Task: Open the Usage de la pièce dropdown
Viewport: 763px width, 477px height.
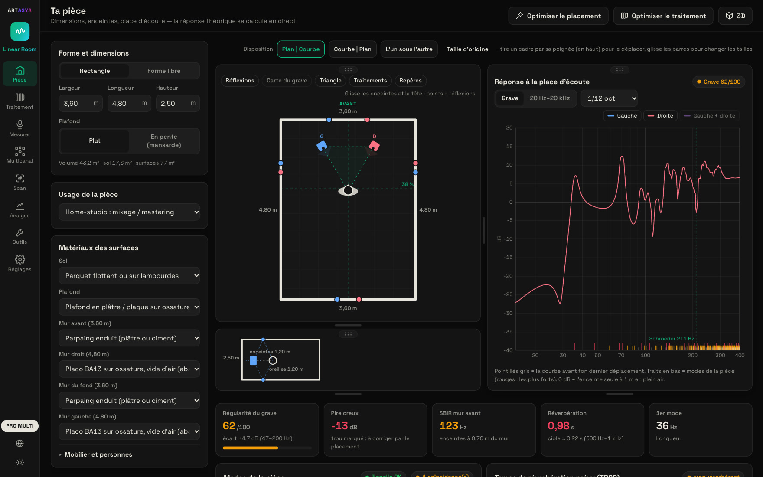Action: (x=129, y=212)
